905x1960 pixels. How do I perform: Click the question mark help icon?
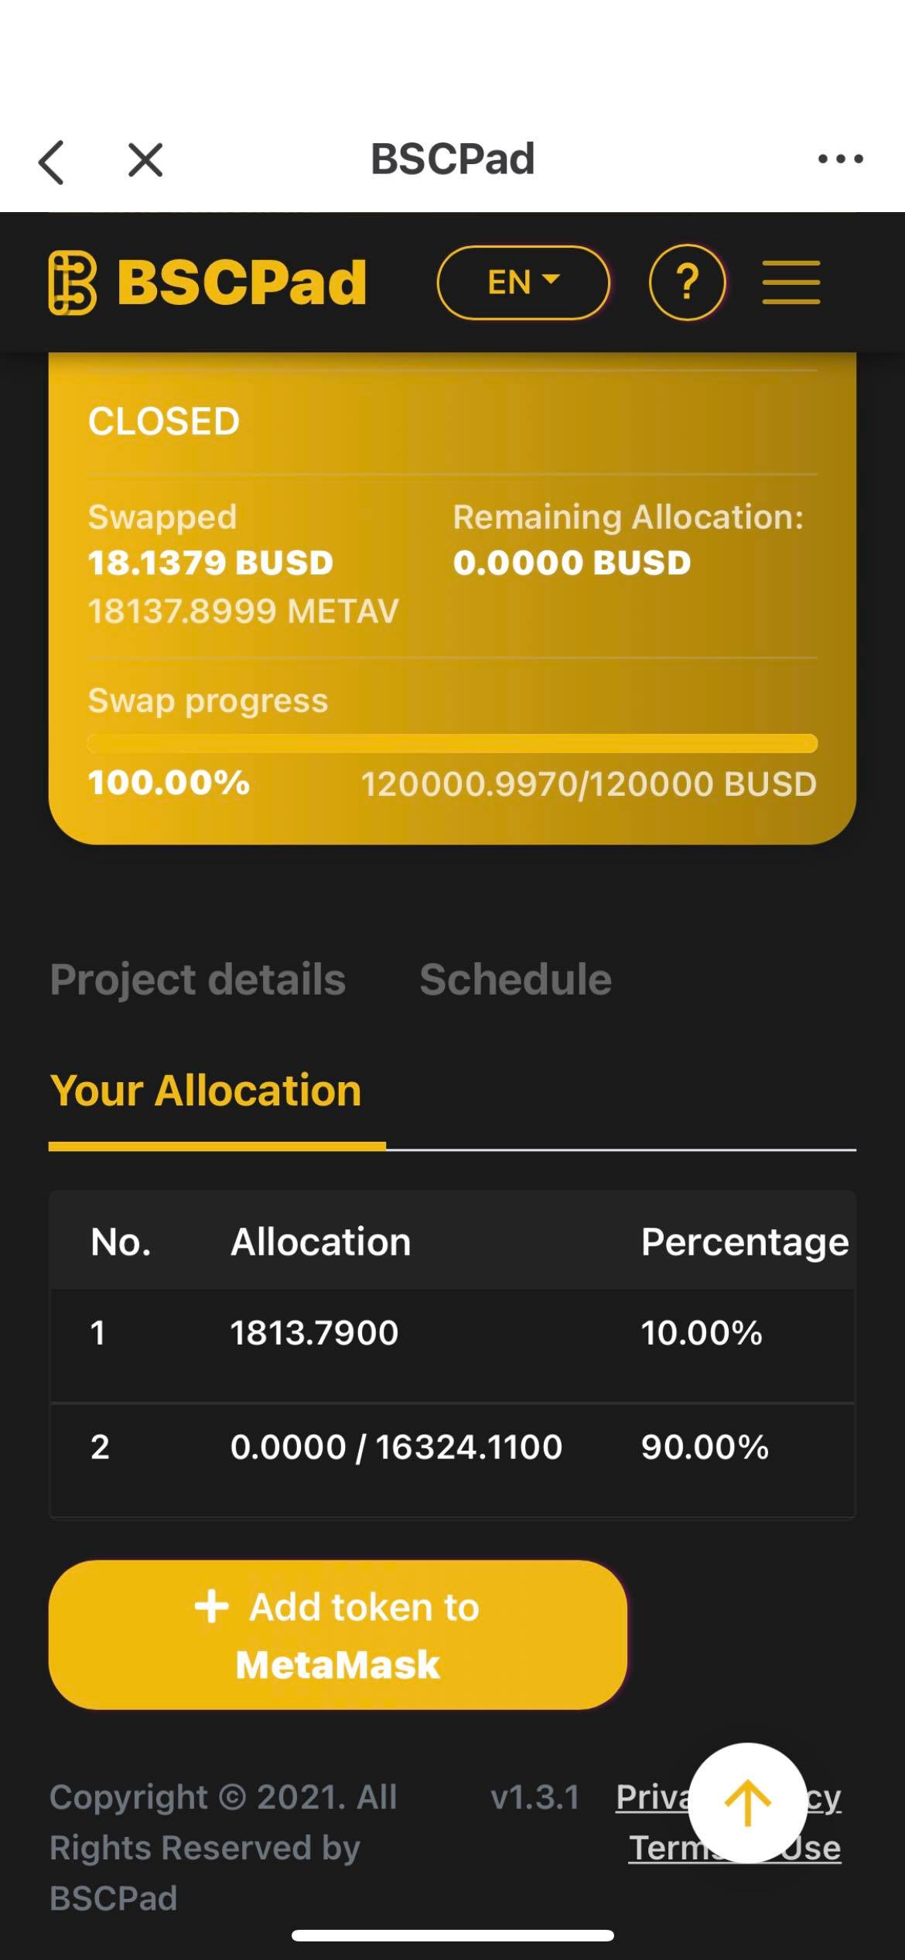[687, 283]
